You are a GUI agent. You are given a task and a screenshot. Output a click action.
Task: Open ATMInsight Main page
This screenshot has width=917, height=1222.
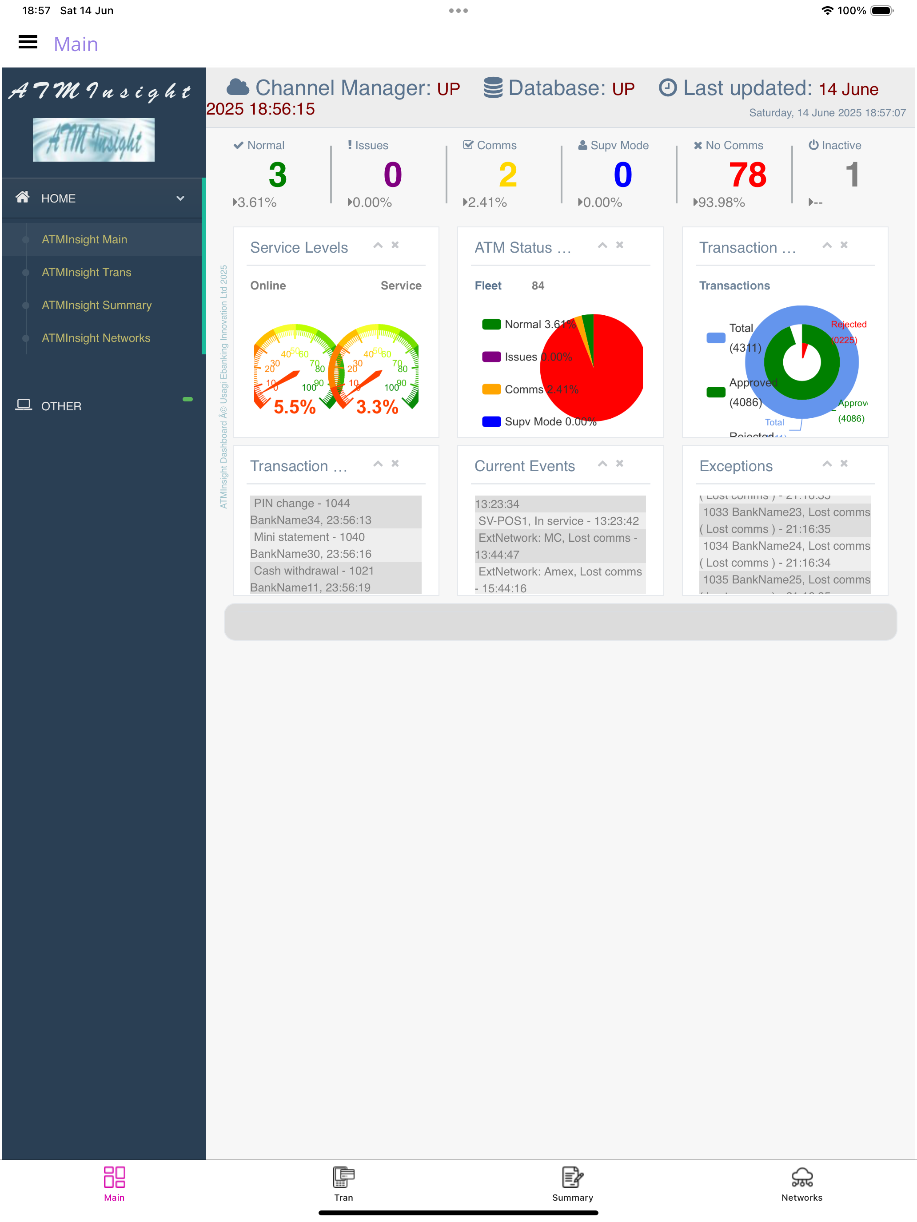point(84,239)
